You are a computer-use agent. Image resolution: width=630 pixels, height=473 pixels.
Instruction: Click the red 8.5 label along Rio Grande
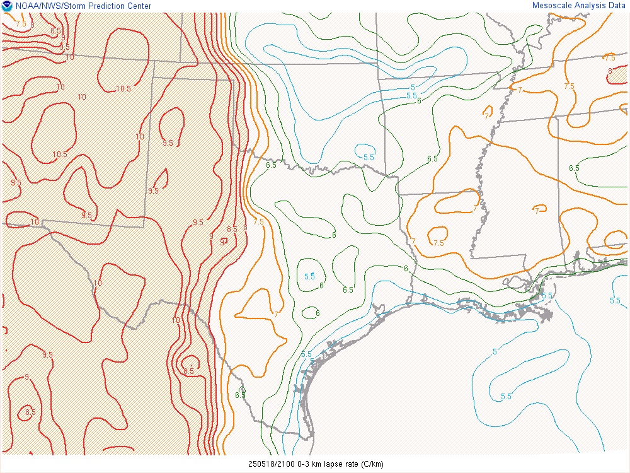click(188, 371)
